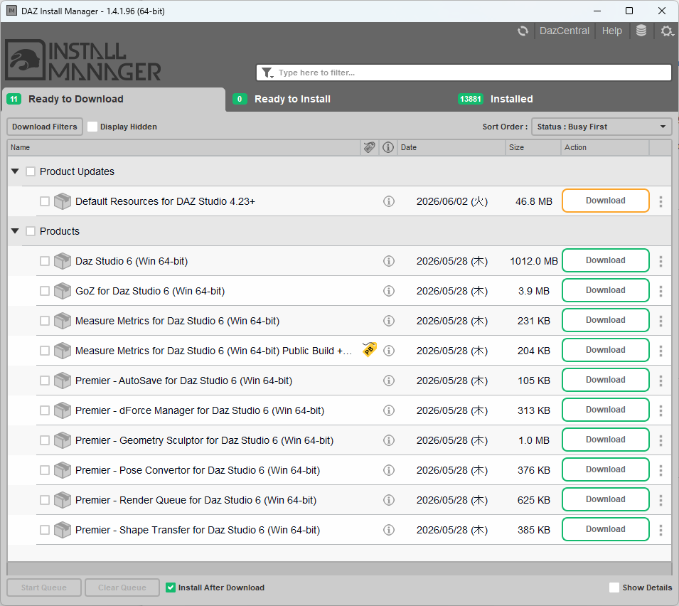This screenshot has width=679, height=606.
Task: Open the Help menu
Action: [x=611, y=31]
